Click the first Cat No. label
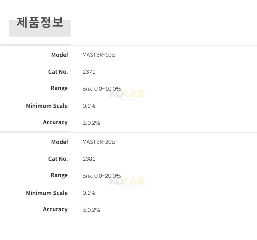Viewport: 257px width, 240px height. click(x=58, y=72)
